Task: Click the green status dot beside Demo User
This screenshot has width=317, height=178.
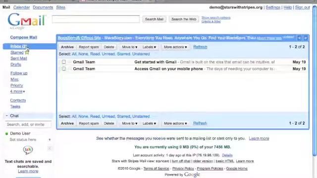Action: (x=6, y=133)
